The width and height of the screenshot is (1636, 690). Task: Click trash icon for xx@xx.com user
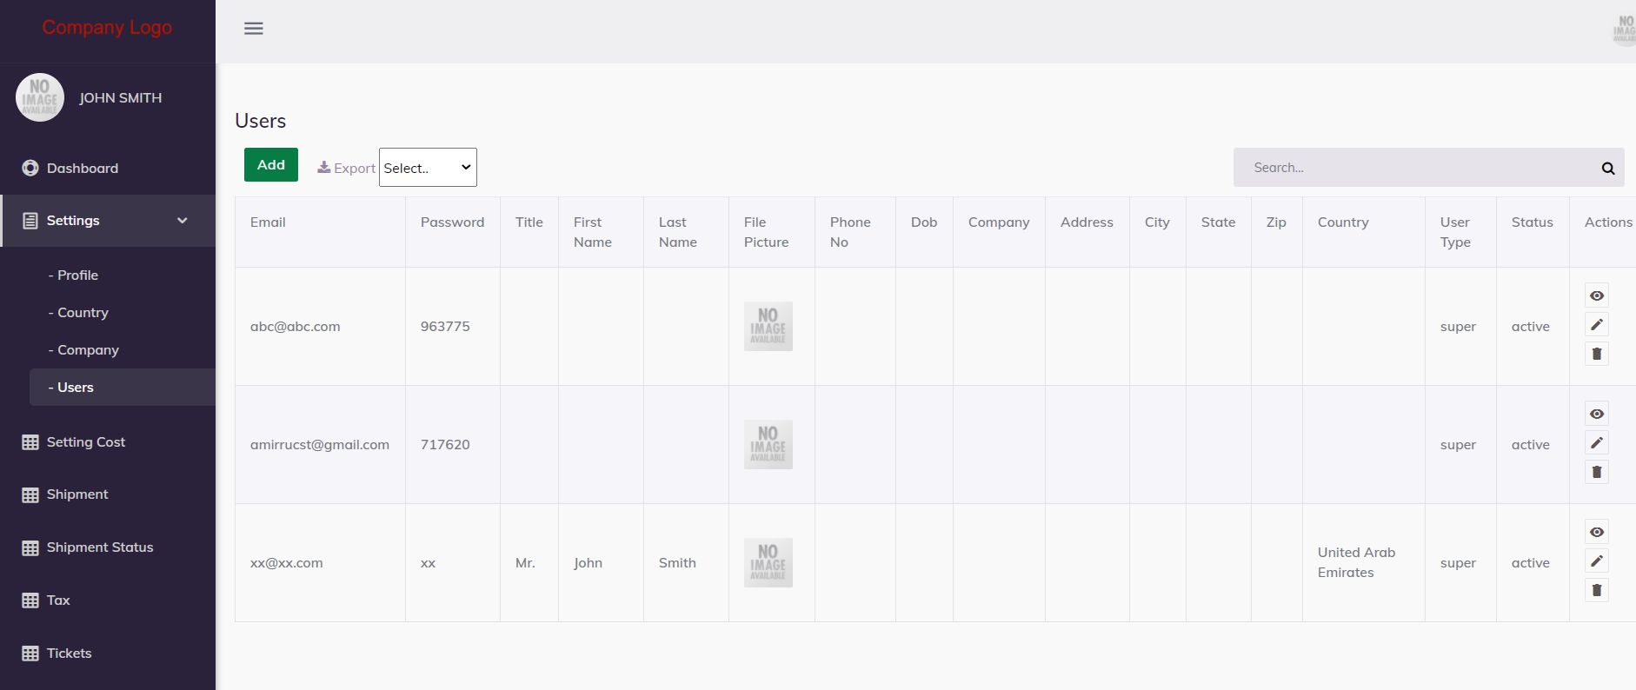(1596, 590)
